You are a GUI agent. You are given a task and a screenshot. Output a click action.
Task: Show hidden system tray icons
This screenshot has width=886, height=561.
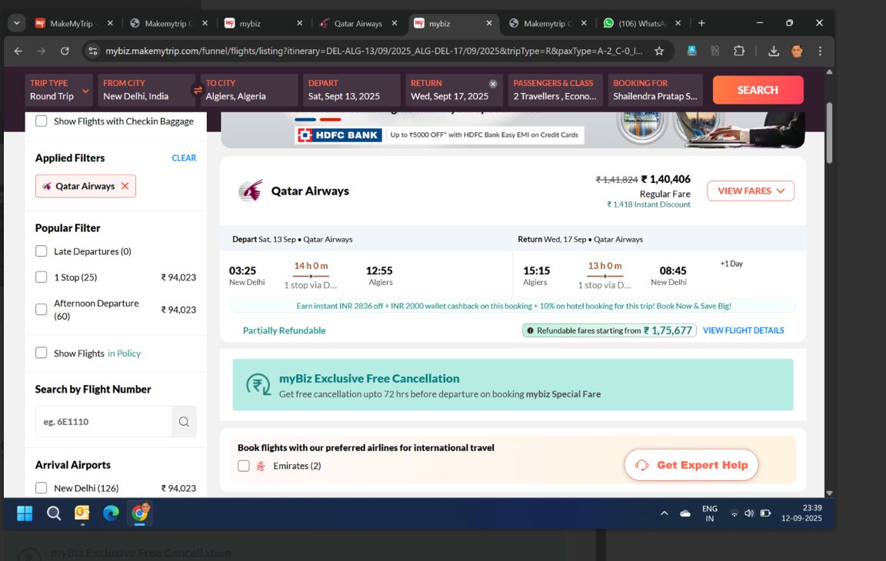pos(664,513)
